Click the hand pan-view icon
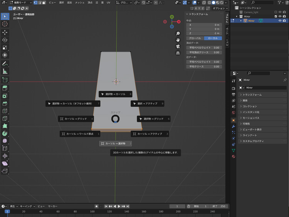Image resolution: width=289 pixels, height=217 pixels. tap(178, 40)
